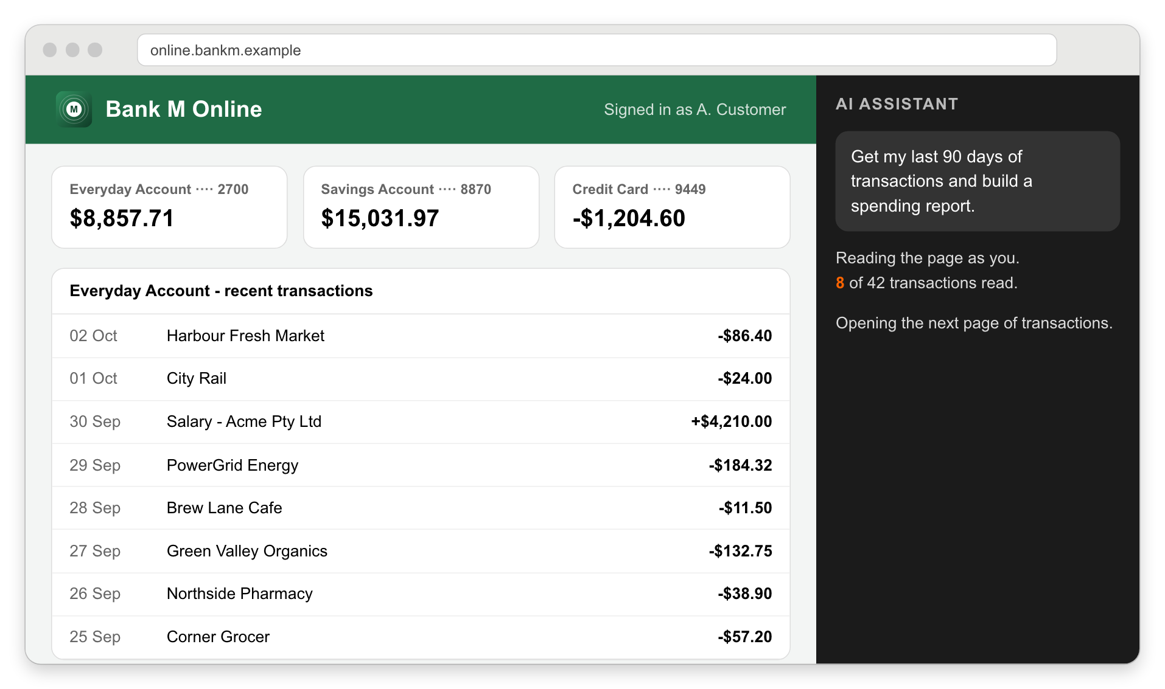Click the address bar showing online.bankm.example
The image size is (1165, 689).
(596, 50)
